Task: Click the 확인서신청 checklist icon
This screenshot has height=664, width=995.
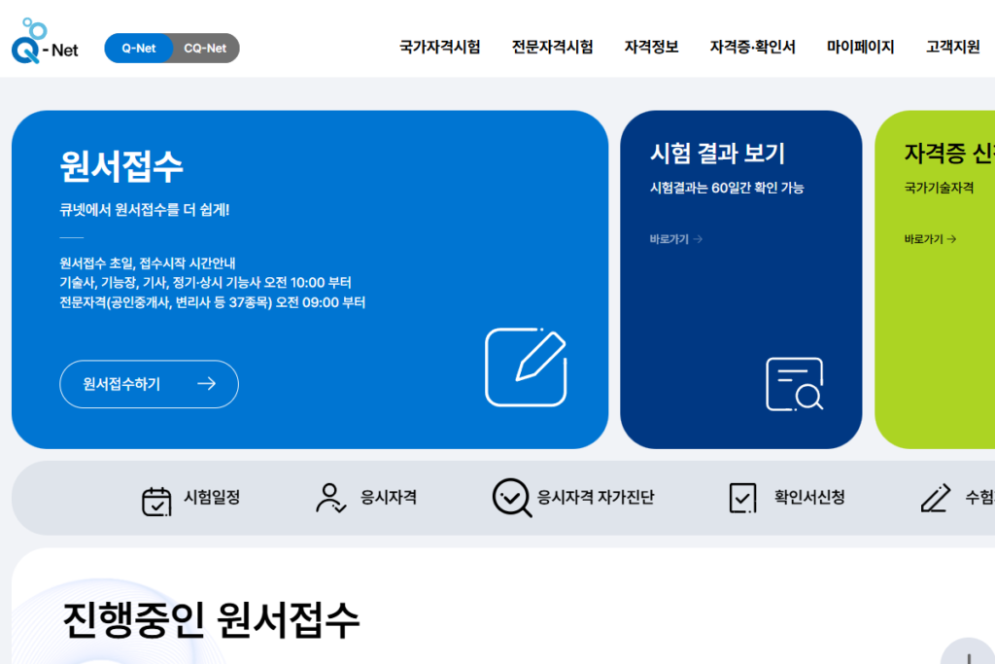Action: [x=742, y=497]
